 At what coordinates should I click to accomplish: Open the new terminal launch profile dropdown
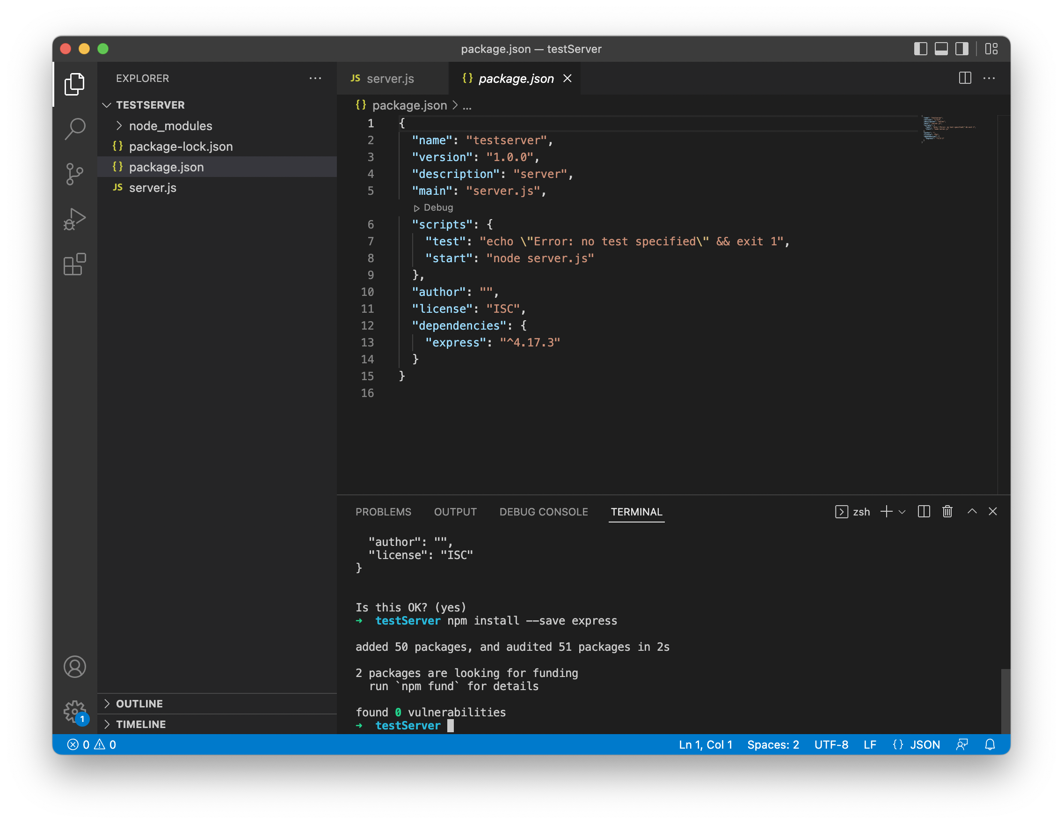click(x=902, y=512)
